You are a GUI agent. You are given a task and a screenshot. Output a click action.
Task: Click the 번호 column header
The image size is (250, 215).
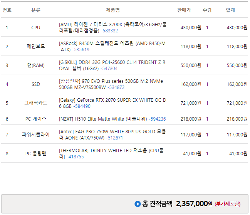coord(7,10)
